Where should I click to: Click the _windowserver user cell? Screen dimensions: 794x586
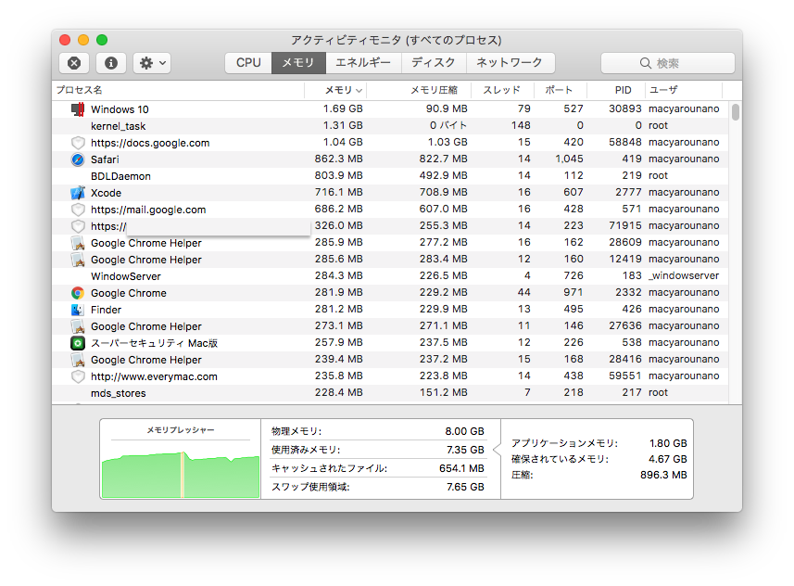tap(684, 275)
